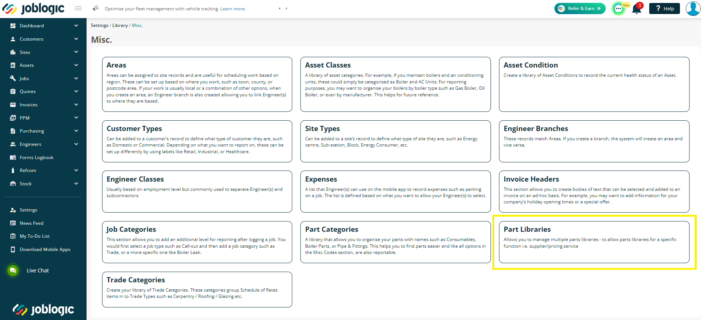Image resolution: width=711 pixels, height=320 pixels.
Task: Click the Invoices card icon
Action: pos(13,105)
